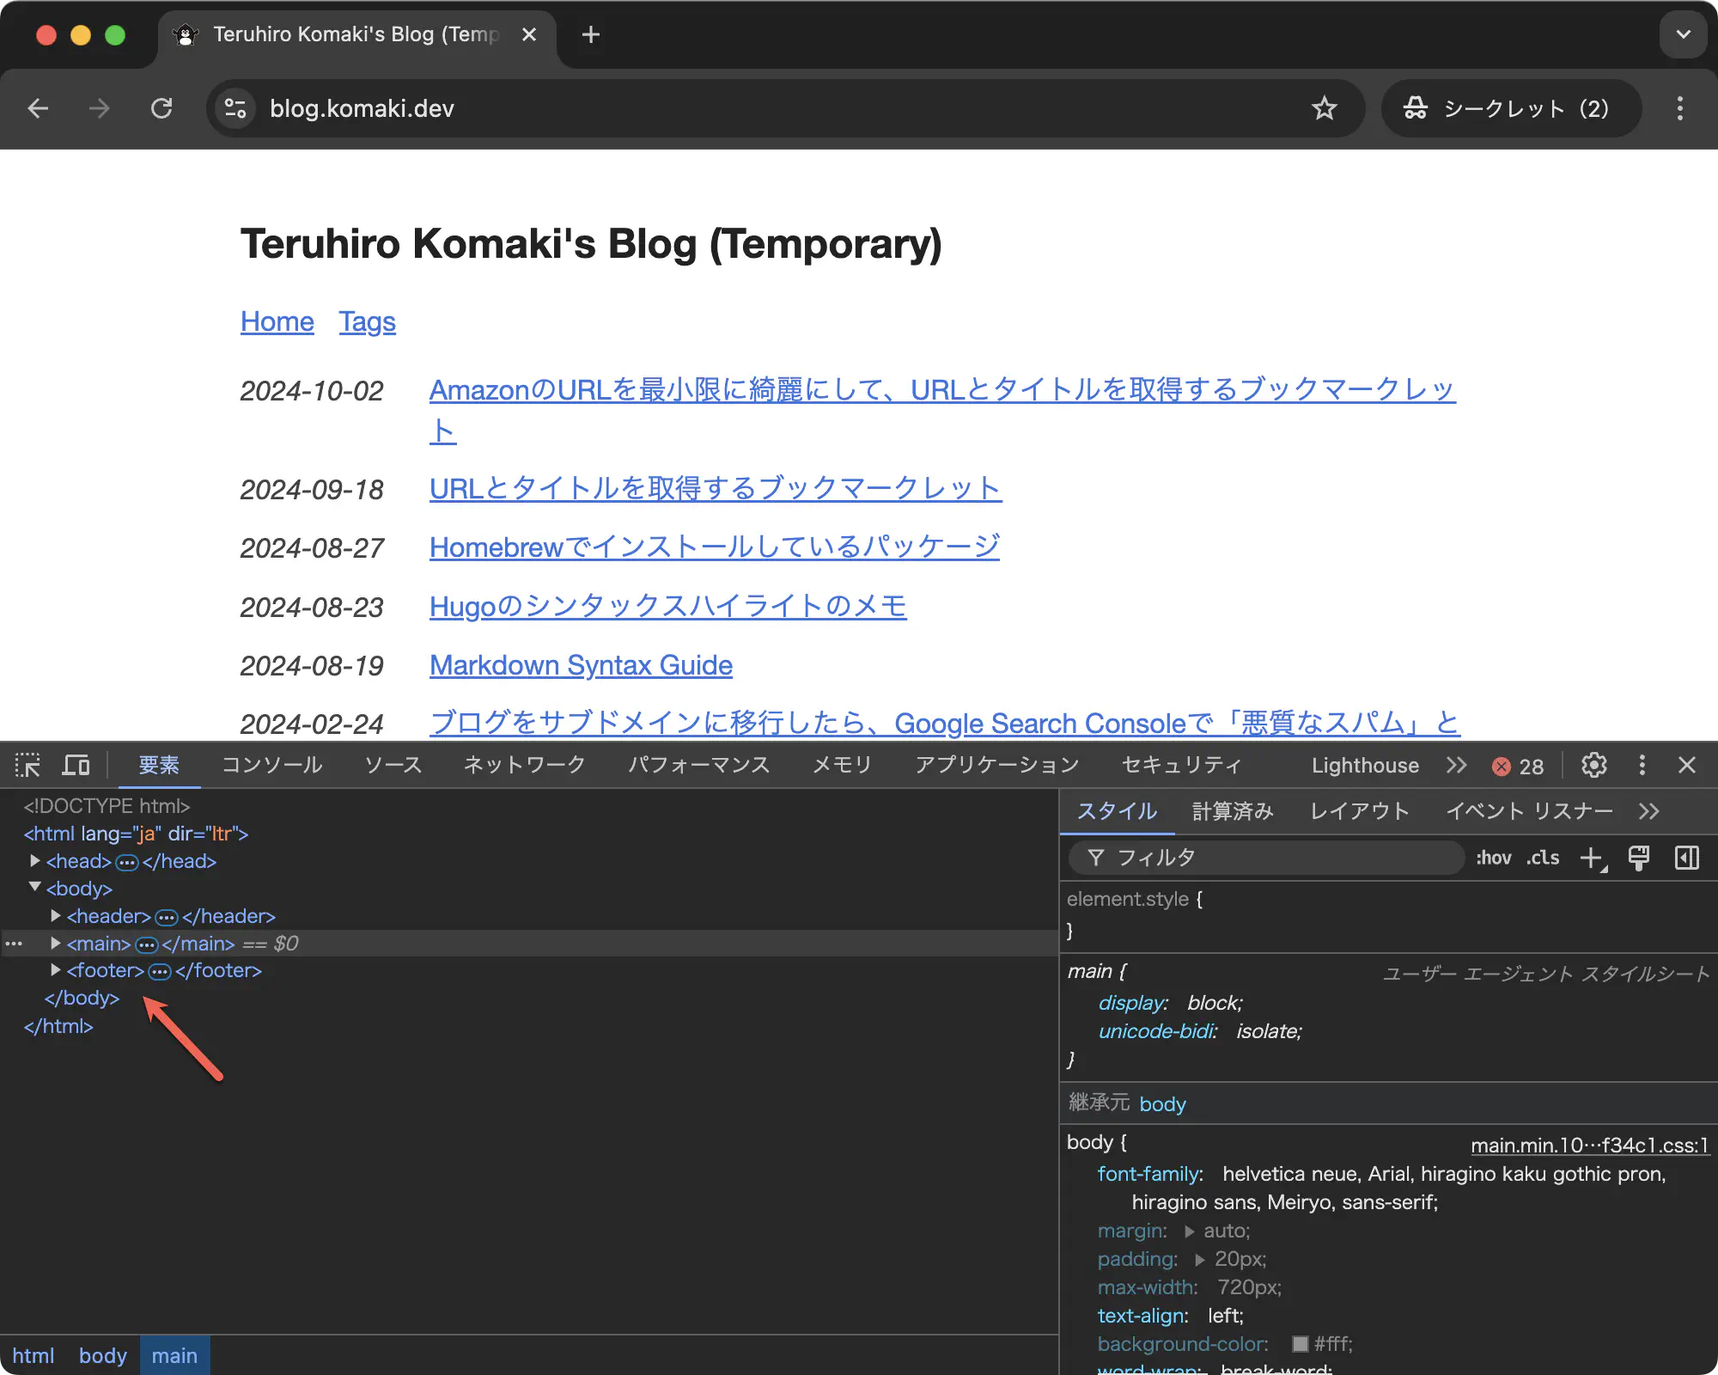This screenshot has width=1718, height=1375.
Task: Toggle the computed styles sidebar icon
Action: tap(1687, 858)
